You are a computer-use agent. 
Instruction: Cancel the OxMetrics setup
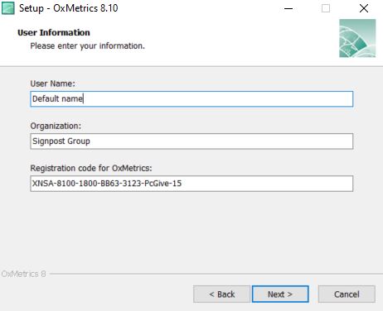click(347, 294)
